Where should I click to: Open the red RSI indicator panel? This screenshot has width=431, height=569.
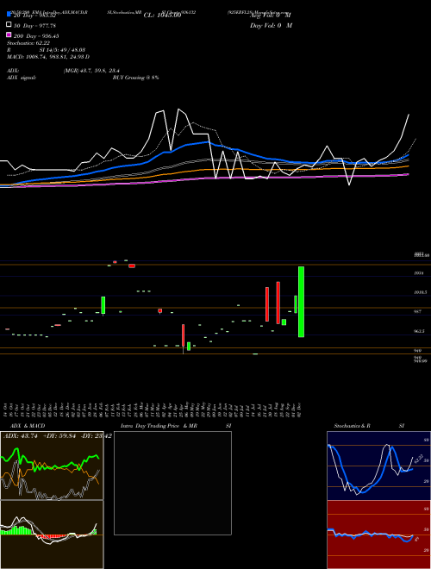[378, 535]
